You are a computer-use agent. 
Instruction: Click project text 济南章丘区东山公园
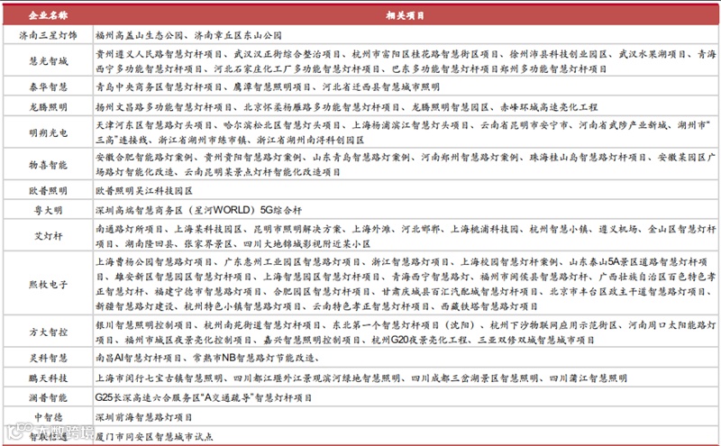(238, 35)
